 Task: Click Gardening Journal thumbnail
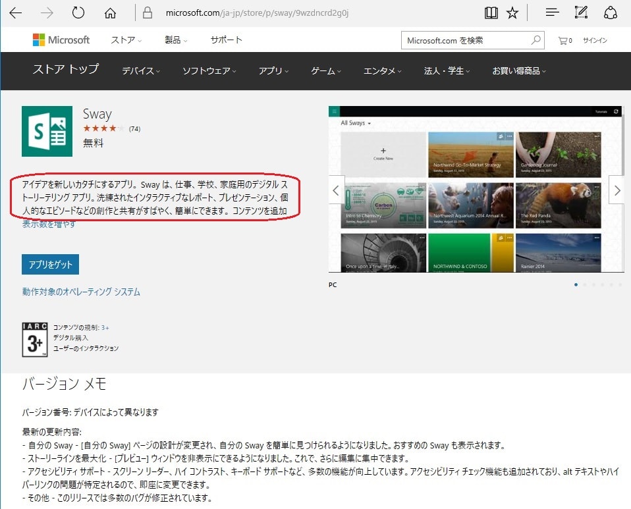click(558, 155)
